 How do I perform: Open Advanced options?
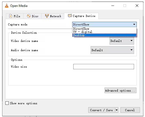pyautogui.click(x=120, y=90)
